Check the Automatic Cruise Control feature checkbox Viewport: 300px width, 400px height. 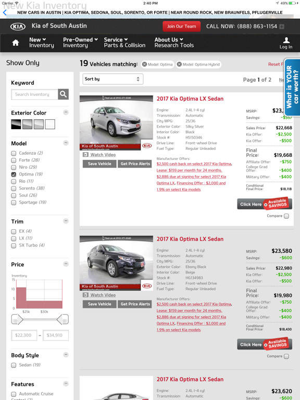14,394
